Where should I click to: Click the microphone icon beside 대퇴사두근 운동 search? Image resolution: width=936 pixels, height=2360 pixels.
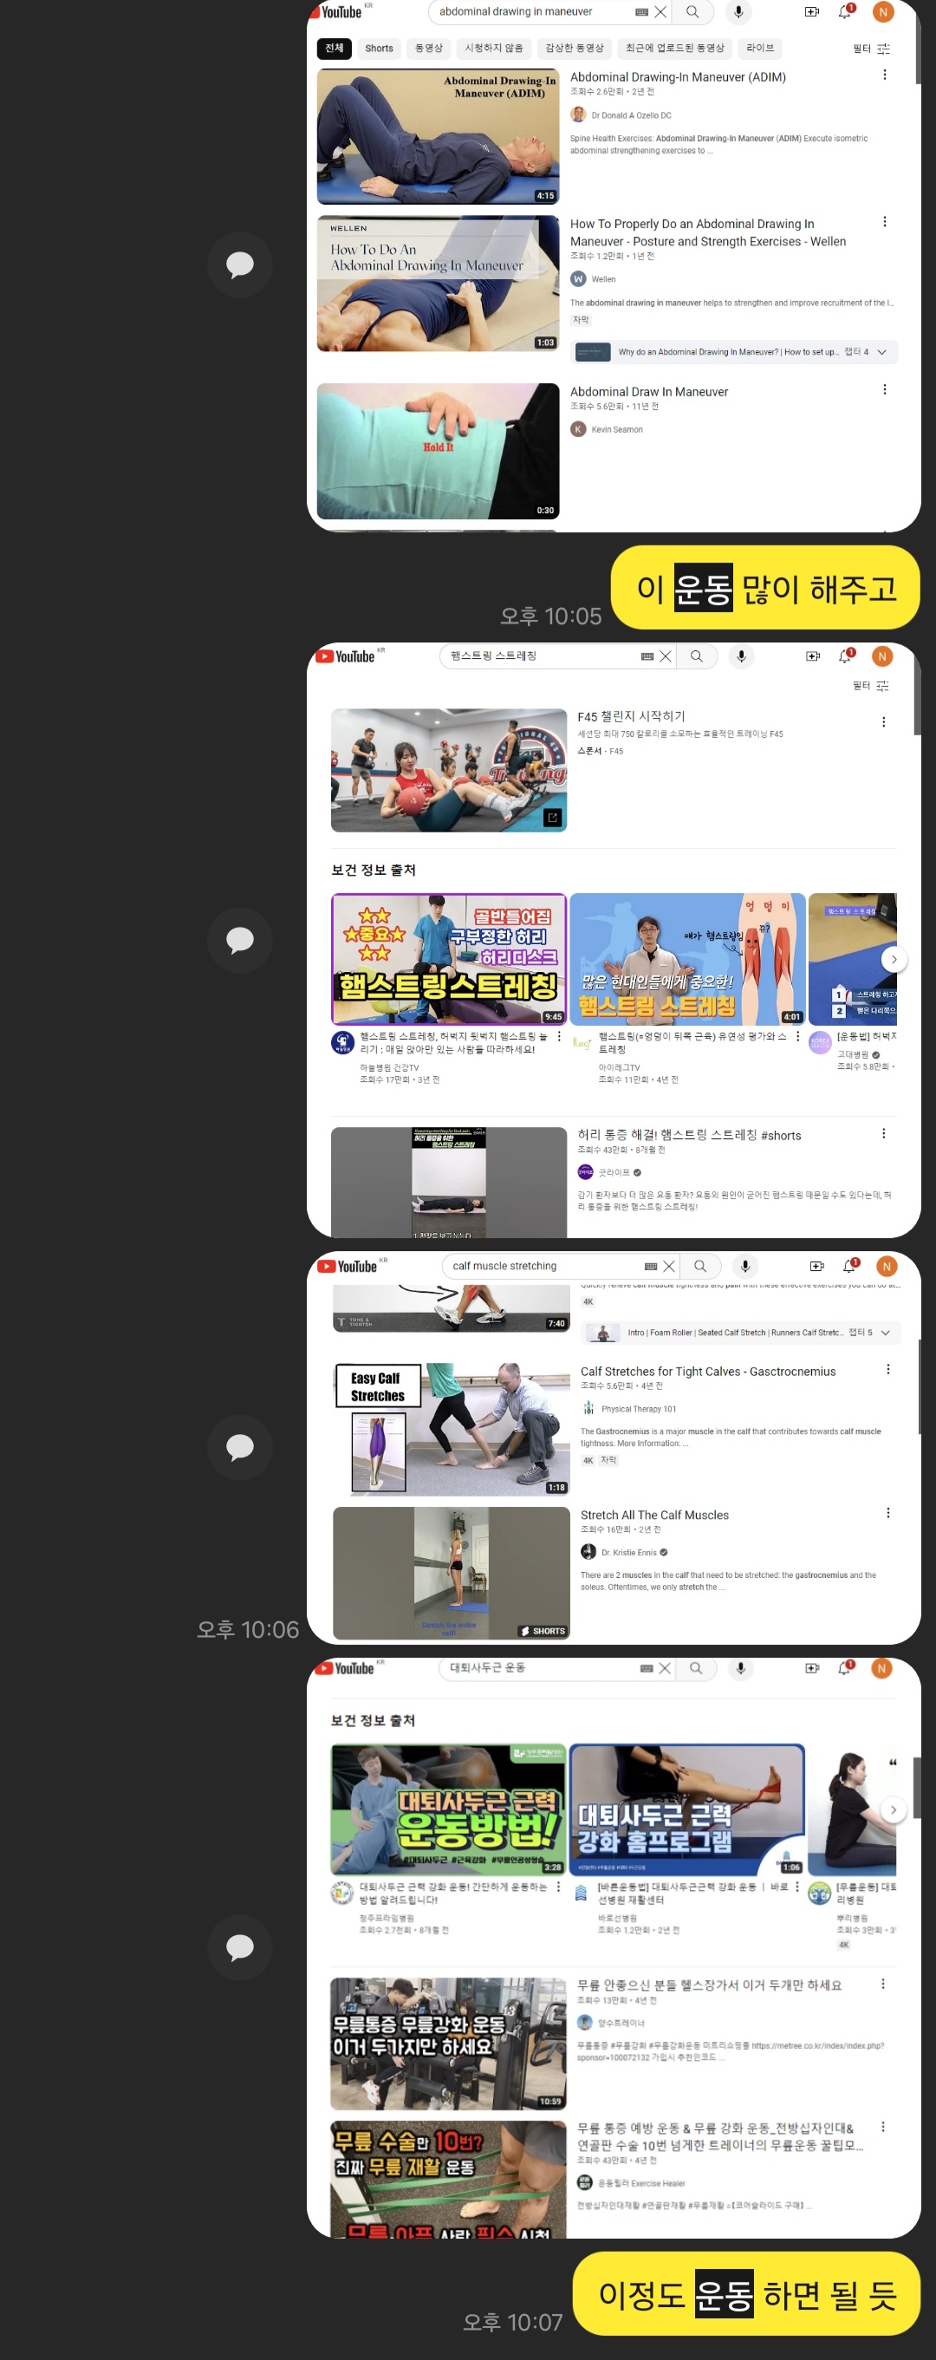click(741, 1668)
